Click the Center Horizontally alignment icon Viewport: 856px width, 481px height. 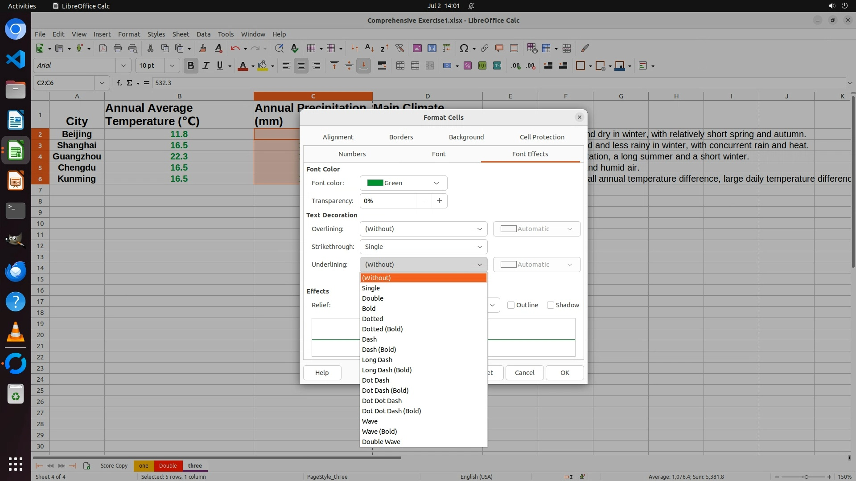click(x=301, y=65)
